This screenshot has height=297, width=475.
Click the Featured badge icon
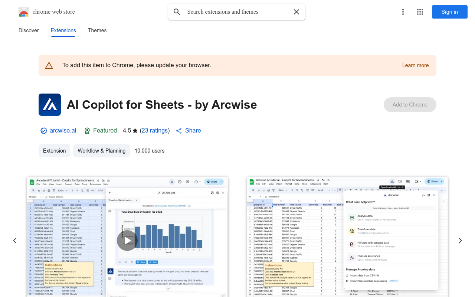[x=87, y=131]
